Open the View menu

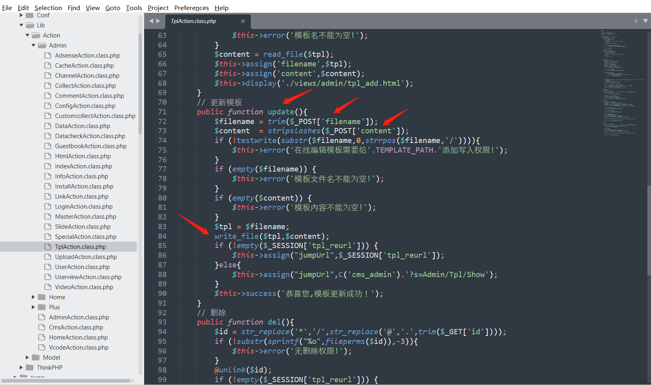[93, 8]
